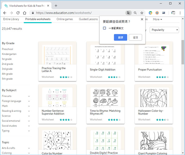
Task: Open Chrome's three-dot menu
Action: click(x=181, y=13)
